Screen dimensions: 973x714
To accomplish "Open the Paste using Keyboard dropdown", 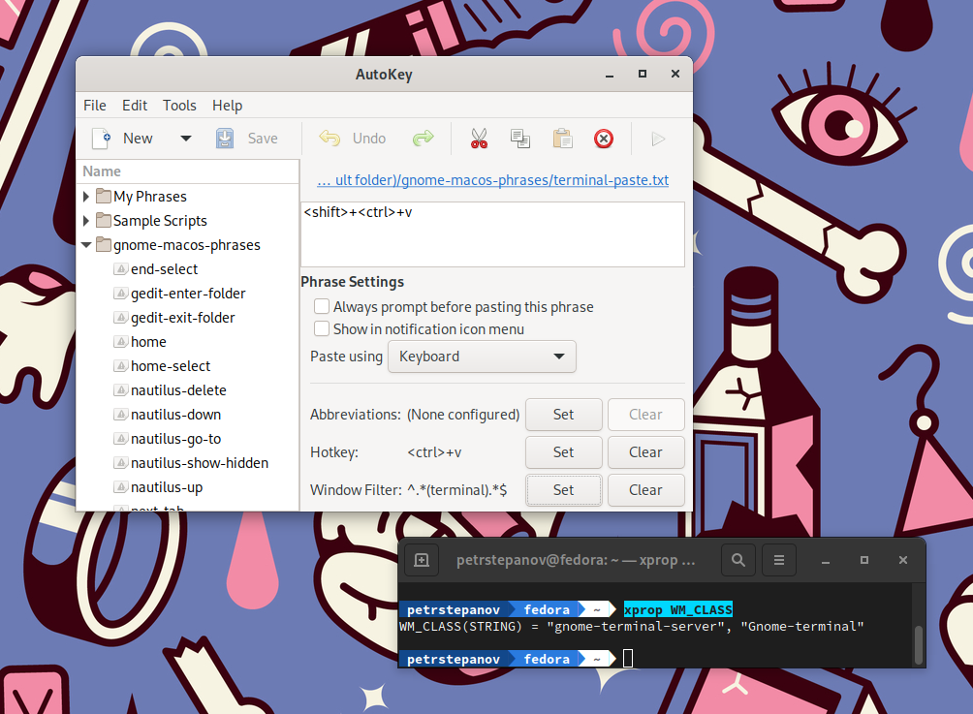I will click(482, 357).
